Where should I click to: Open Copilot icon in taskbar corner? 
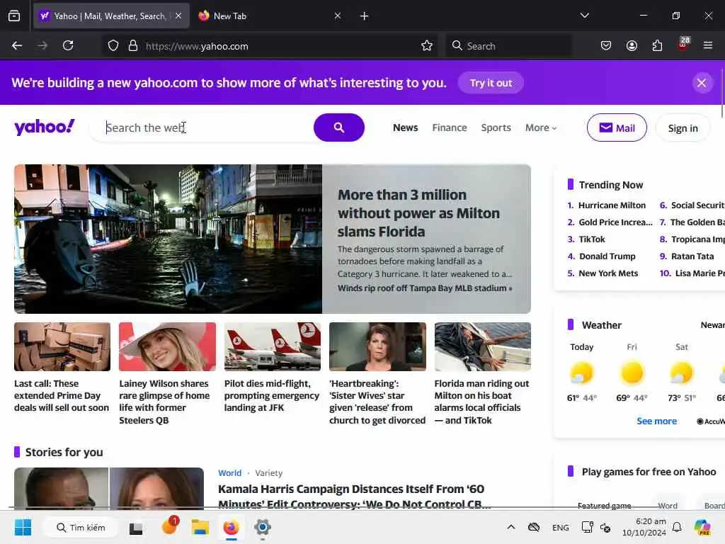coord(702,527)
